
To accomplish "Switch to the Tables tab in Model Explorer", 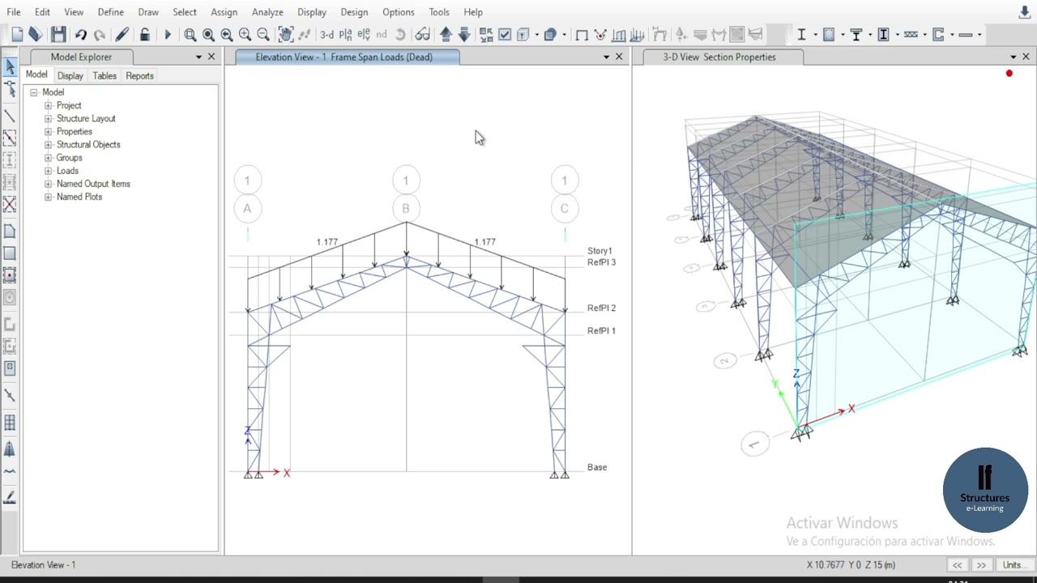I will (x=104, y=75).
